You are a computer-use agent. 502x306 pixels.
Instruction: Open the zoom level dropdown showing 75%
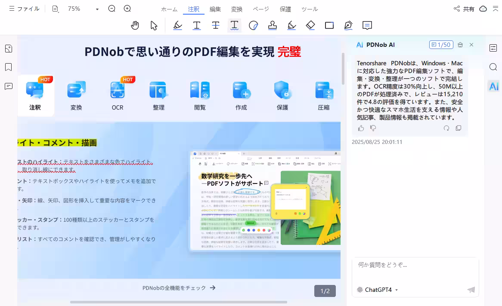click(97, 9)
